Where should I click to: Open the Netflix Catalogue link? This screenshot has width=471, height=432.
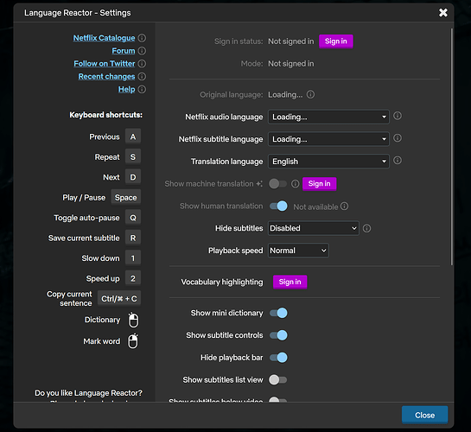pos(105,38)
